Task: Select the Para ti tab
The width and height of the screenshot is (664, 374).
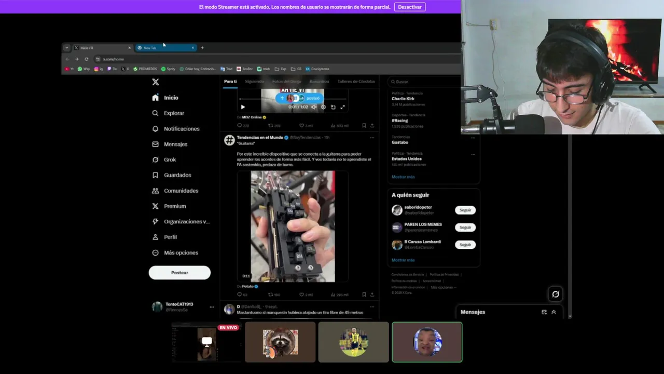Action: point(230,82)
